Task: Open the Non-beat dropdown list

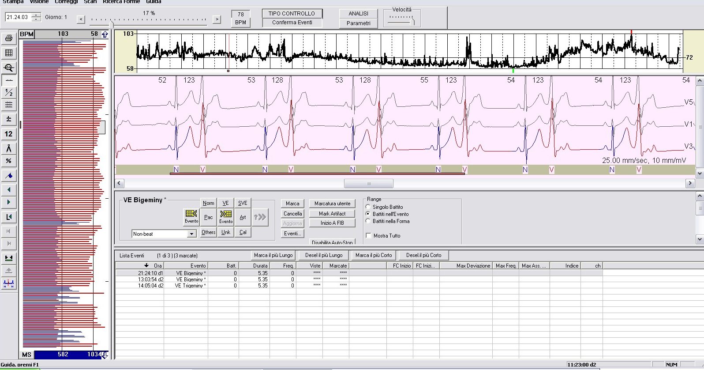Action: tap(191, 234)
